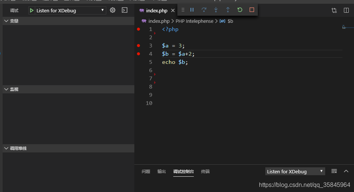
Task: Step out in the debug toolbar
Action: point(228,10)
